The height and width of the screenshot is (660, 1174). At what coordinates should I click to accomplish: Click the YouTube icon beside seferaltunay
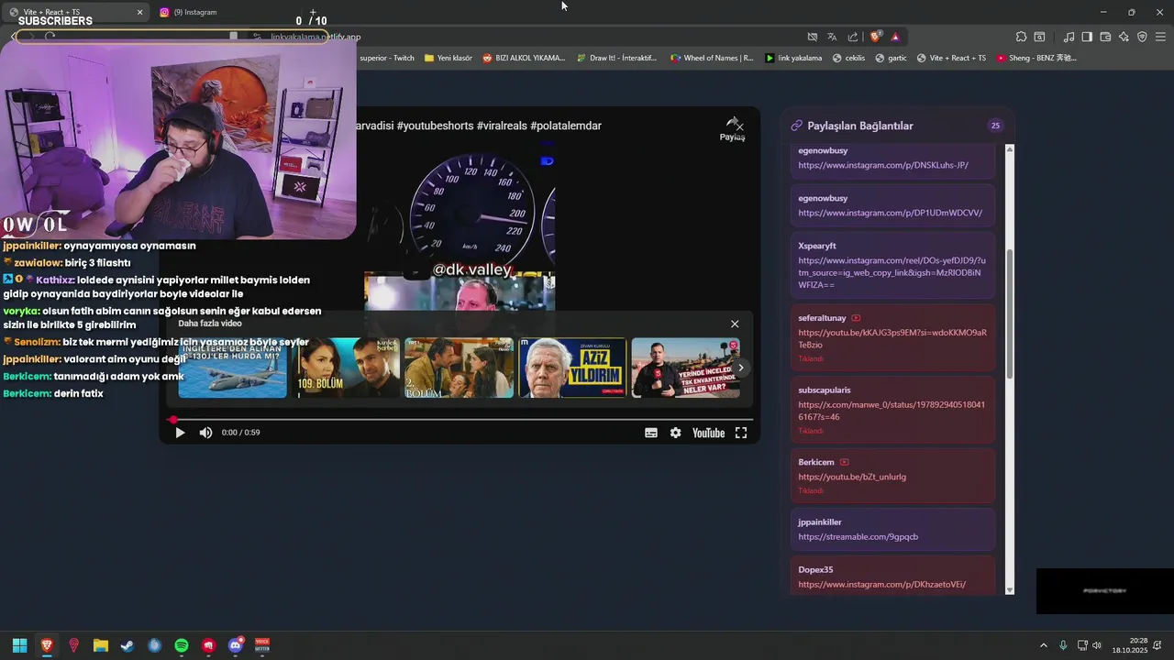pyautogui.click(x=856, y=318)
